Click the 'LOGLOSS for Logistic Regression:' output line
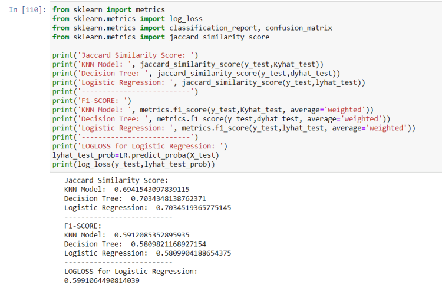Viewport: 442px width, 288px height. point(131,271)
